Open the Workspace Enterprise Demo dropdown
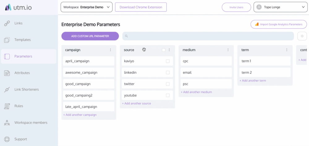 87,7
